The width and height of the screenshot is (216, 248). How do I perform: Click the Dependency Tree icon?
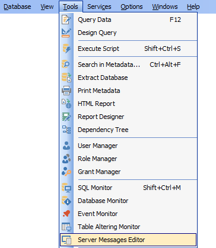click(x=66, y=130)
